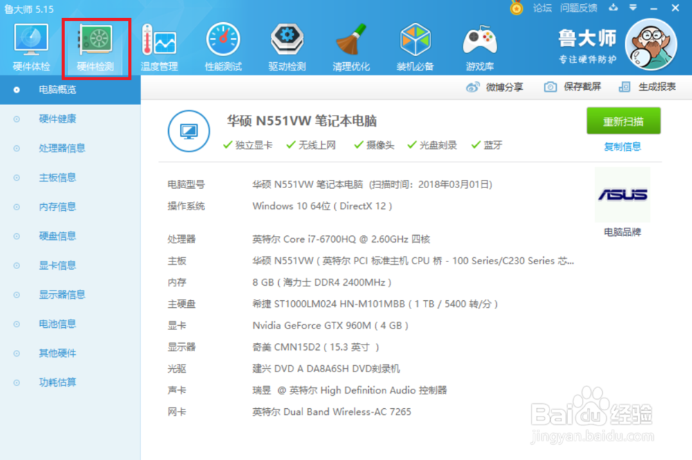692x460 pixels.
Task: Open the title bar dropdown menu arrow
Action: click(x=633, y=8)
